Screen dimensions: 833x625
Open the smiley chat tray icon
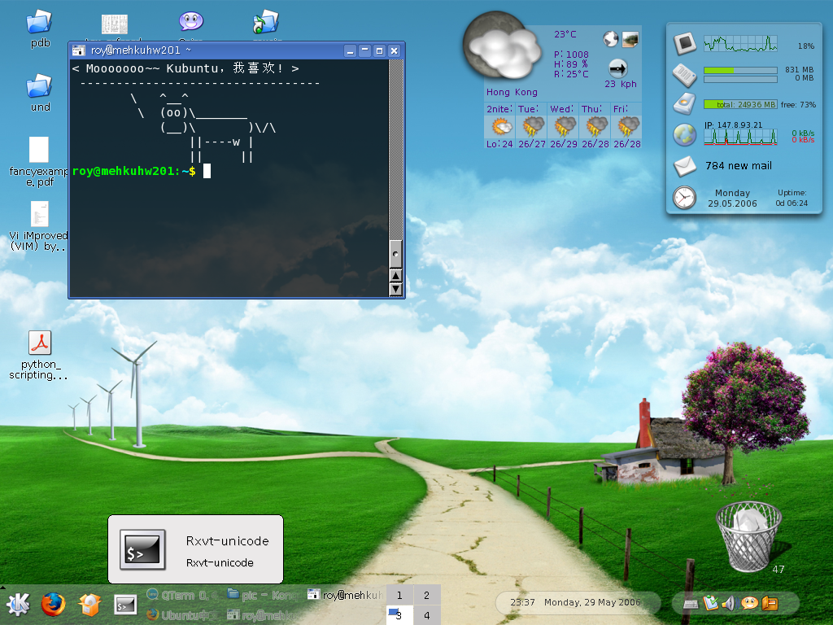coord(749,603)
